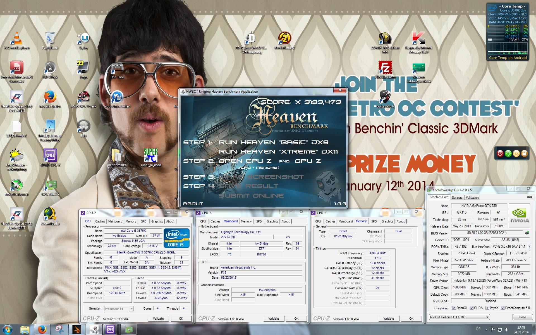536x335 pixels.
Task: Launch Kaspersky Internet Security 2013 shortcut
Action: point(419,42)
